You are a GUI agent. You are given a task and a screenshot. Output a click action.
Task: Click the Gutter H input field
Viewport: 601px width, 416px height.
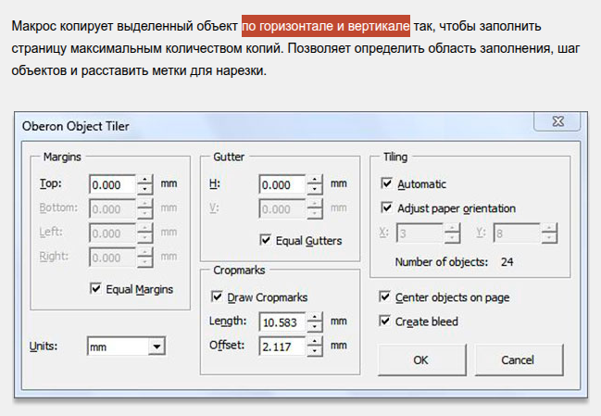pyautogui.click(x=282, y=184)
